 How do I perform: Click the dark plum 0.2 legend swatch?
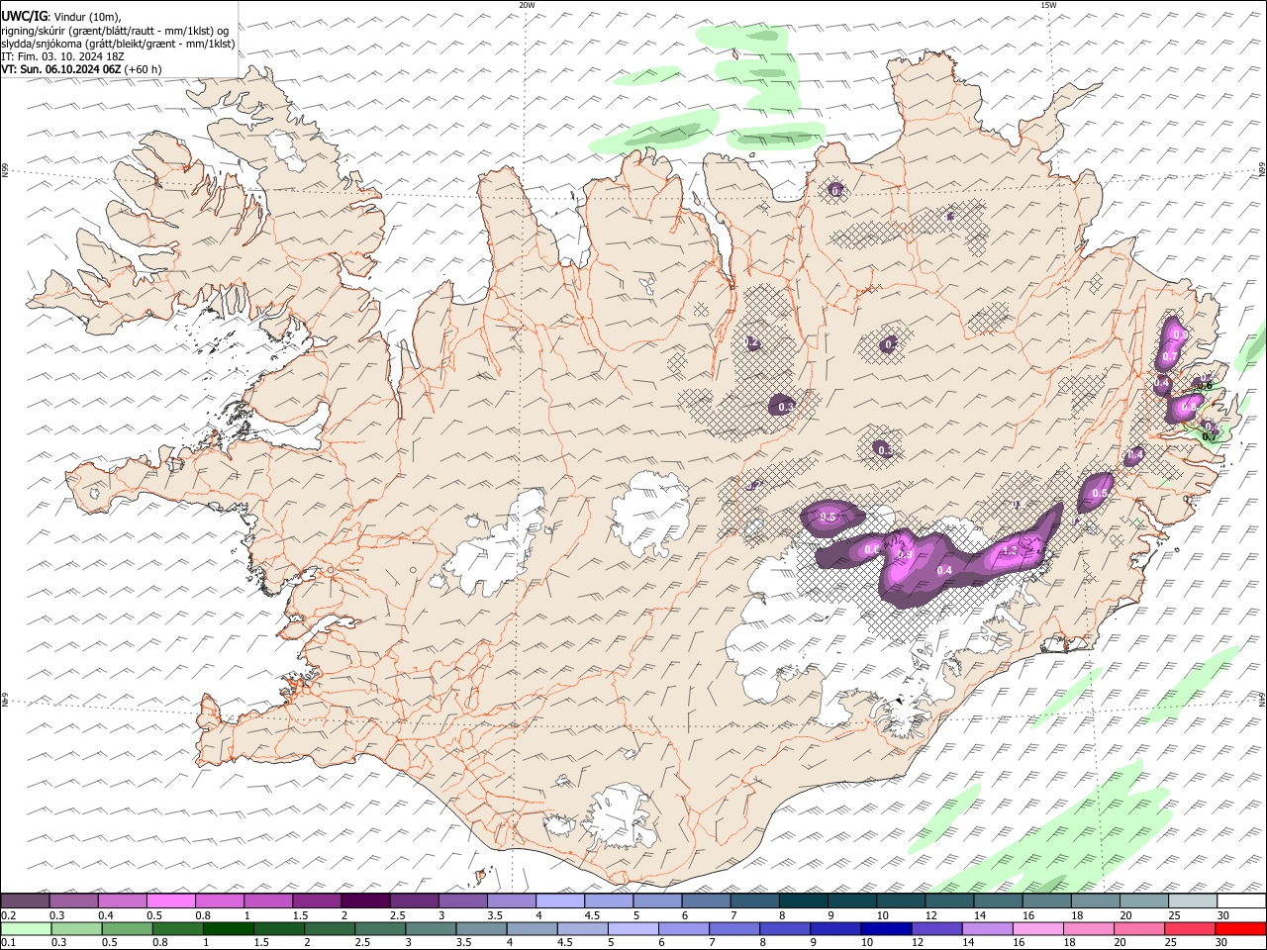pos(25,902)
